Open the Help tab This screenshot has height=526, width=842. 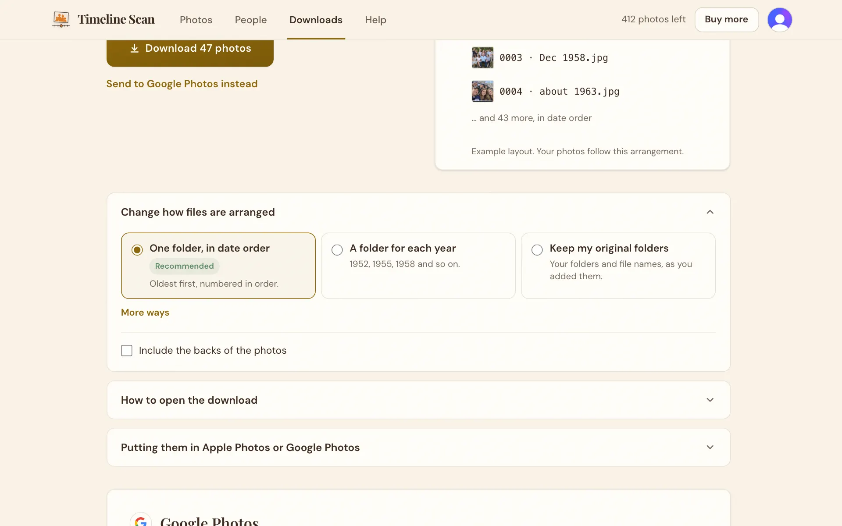[375, 20]
